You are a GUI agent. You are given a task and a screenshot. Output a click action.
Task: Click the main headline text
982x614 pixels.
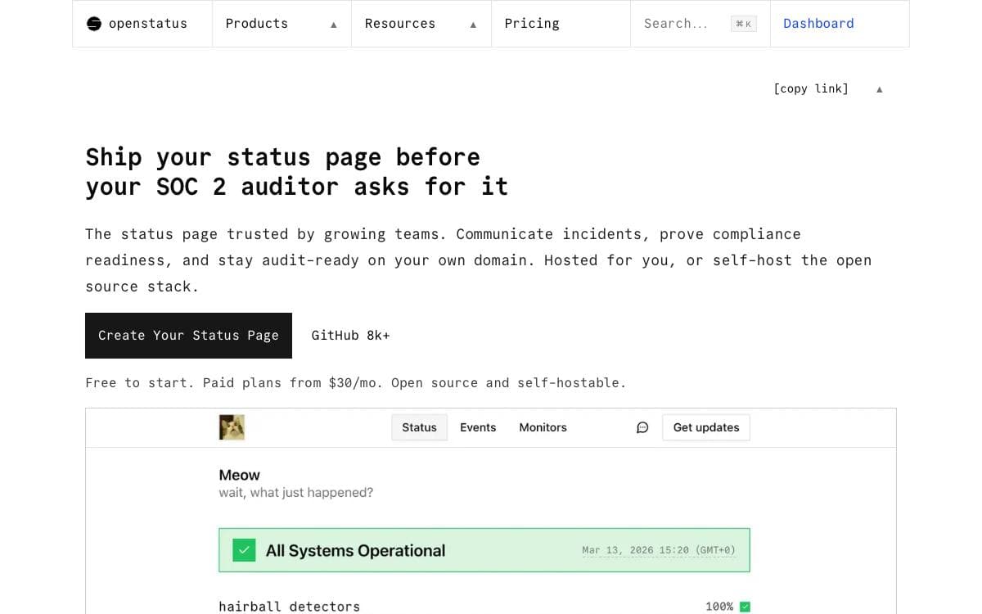(x=296, y=172)
